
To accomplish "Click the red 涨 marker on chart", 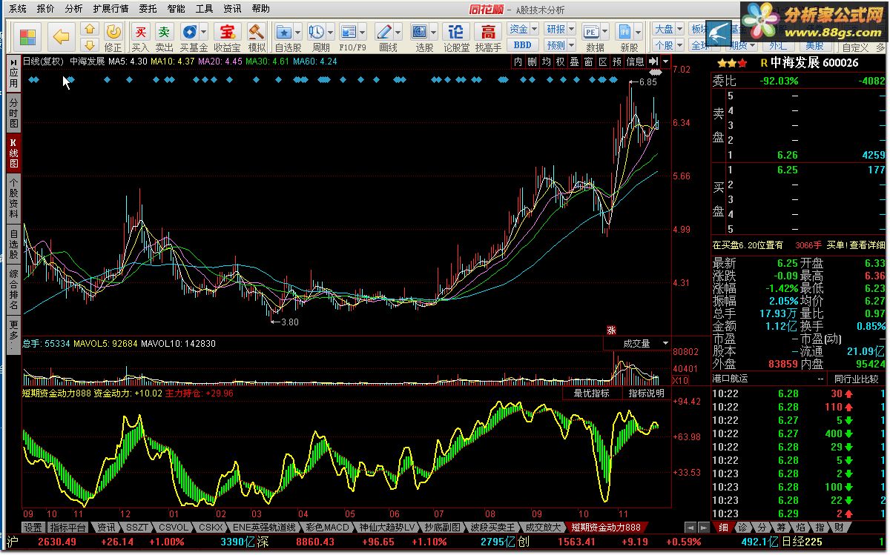I will pos(612,330).
